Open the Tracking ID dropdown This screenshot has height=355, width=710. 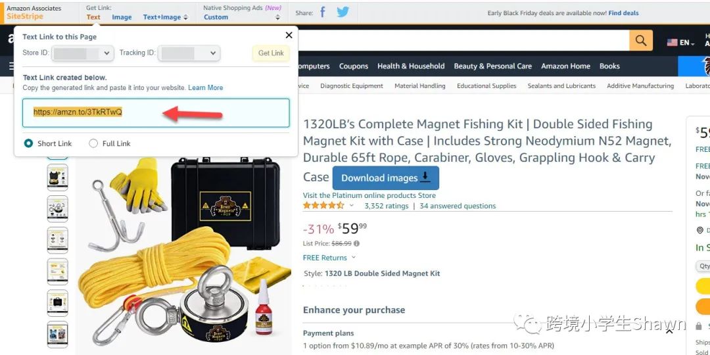(x=189, y=53)
